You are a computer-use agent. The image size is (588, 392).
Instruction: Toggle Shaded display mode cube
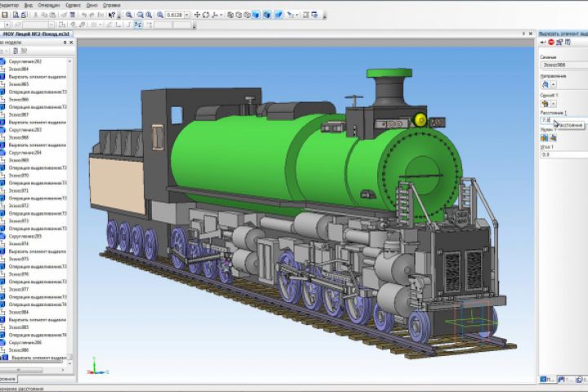(256, 15)
